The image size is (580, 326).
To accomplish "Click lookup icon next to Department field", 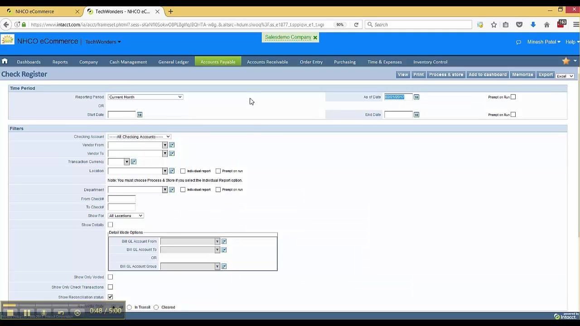I will point(172,190).
